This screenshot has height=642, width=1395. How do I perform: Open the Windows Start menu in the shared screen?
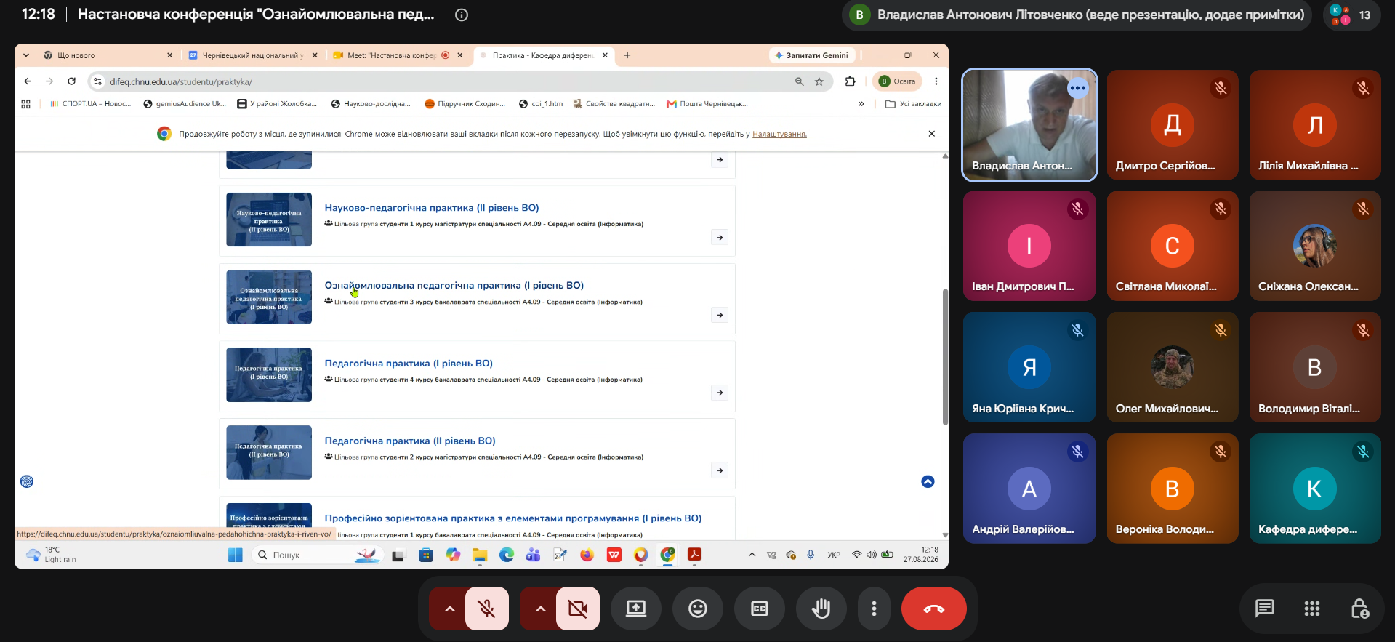[236, 555]
